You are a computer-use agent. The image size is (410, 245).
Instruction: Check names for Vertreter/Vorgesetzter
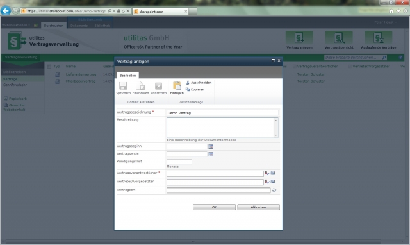267,182
